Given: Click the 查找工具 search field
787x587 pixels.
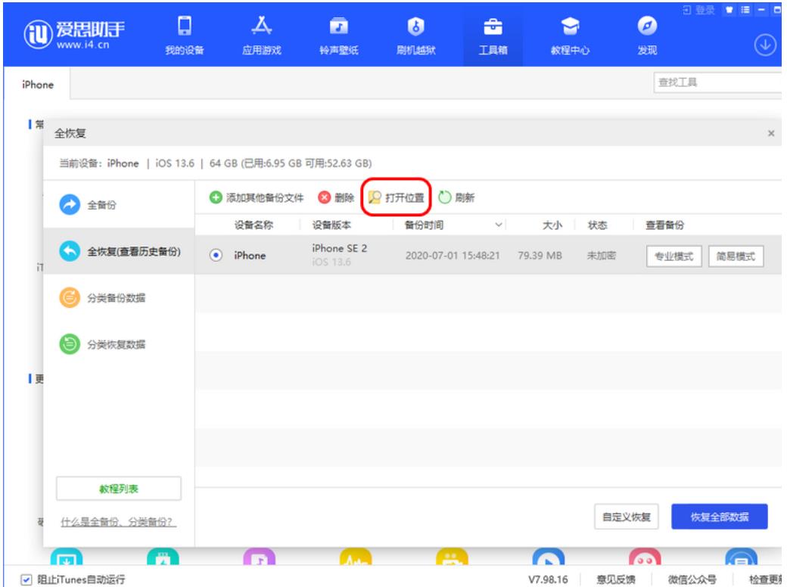Looking at the screenshot, I should 715,84.
